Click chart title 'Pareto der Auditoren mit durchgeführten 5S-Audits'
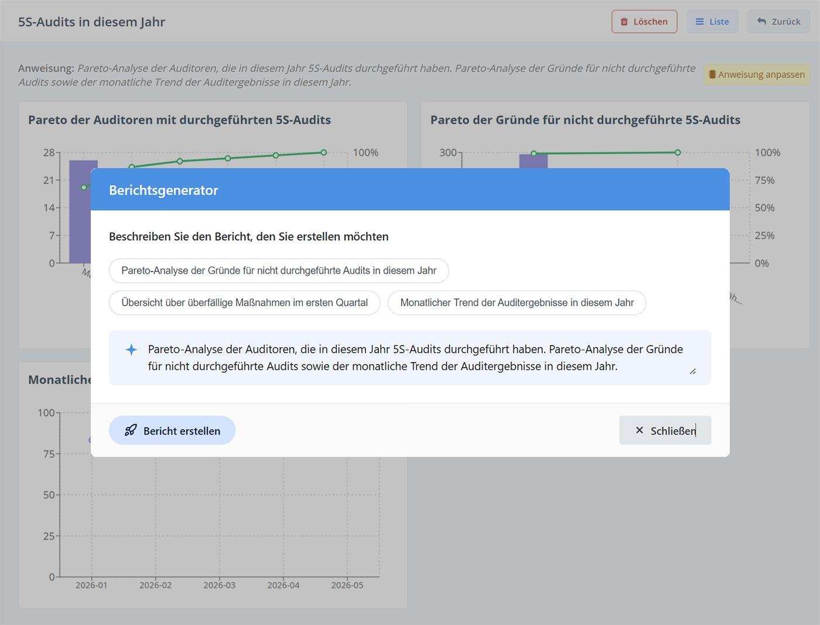 (x=179, y=120)
